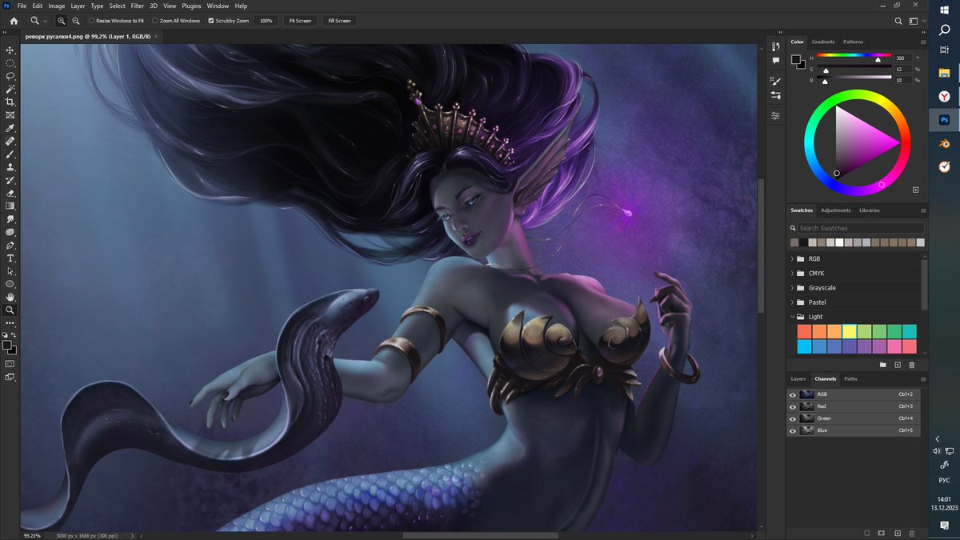960x540 pixels.
Task: Open the Plugins menu
Action: [191, 6]
